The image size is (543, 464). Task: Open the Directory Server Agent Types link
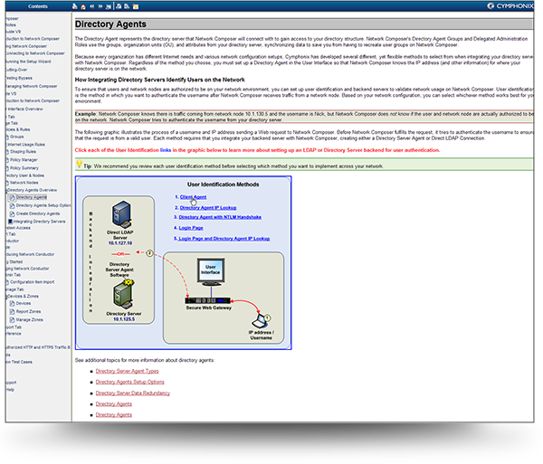click(127, 371)
